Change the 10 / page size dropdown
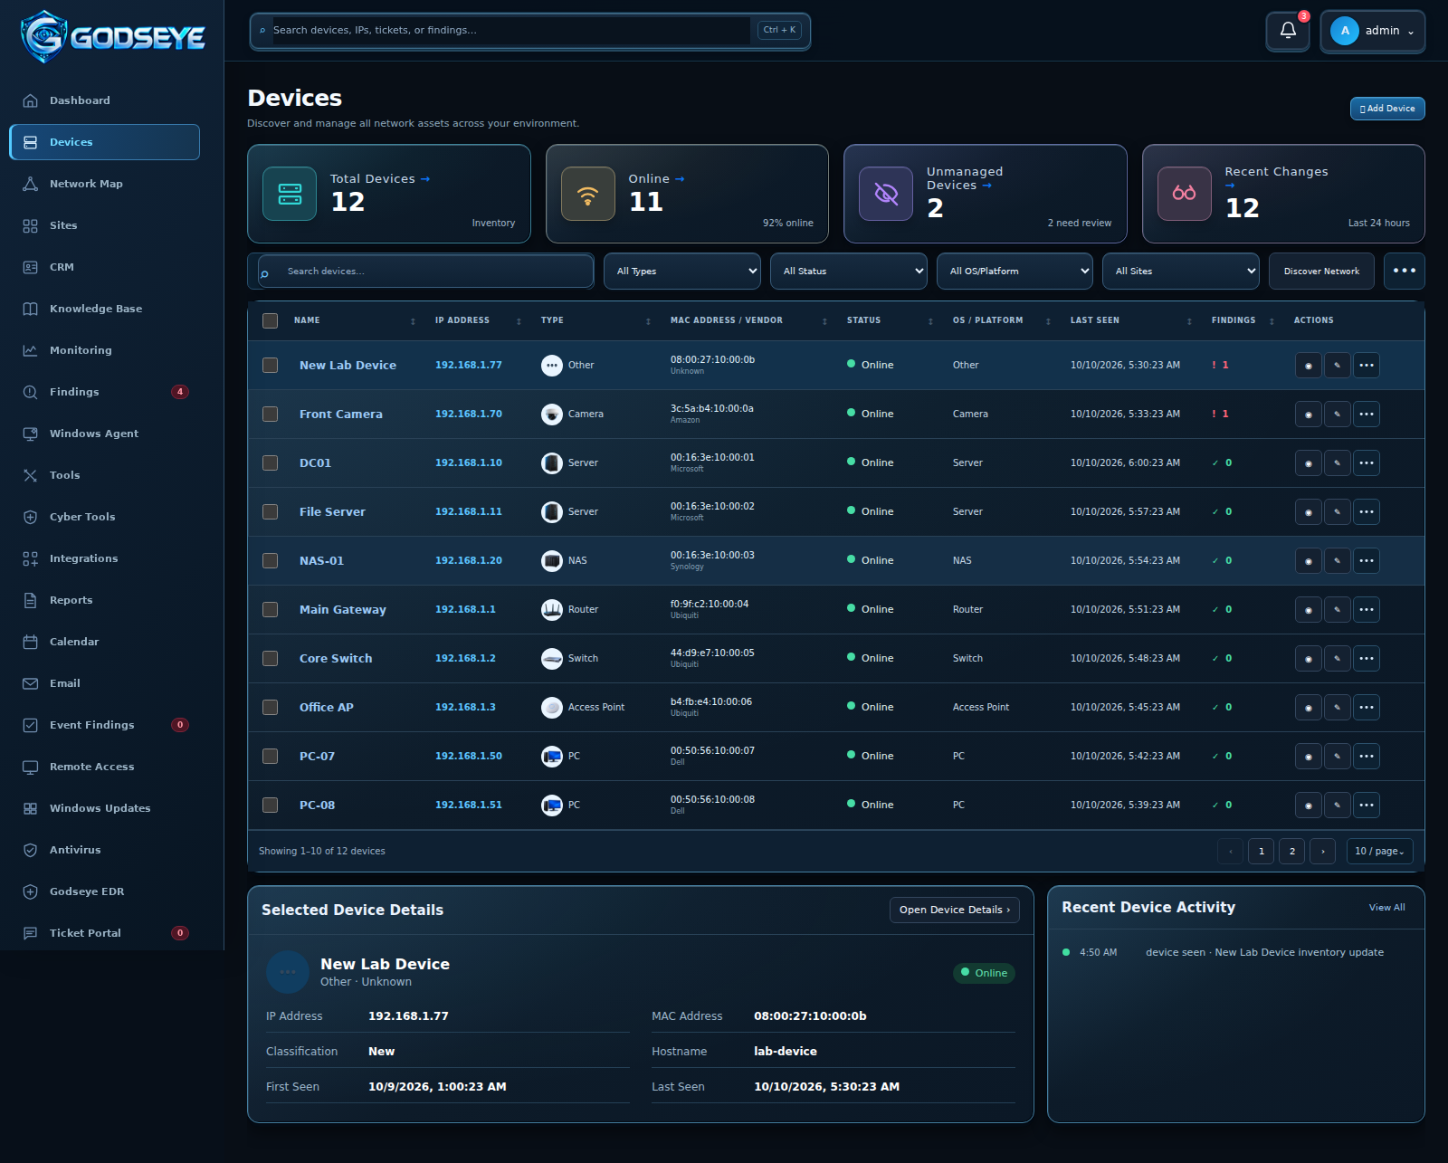This screenshot has width=1448, height=1163. coord(1380,852)
